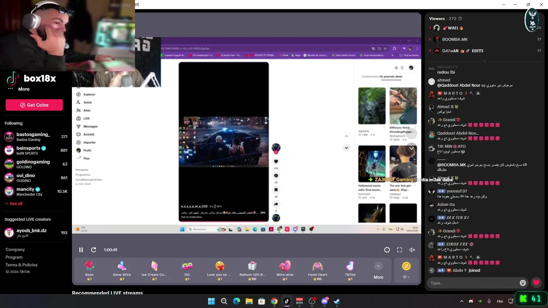This screenshot has height=308, width=548.
Task: Open top viewer BOOMBA.MK profile
Action: pyautogui.click(x=455, y=39)
